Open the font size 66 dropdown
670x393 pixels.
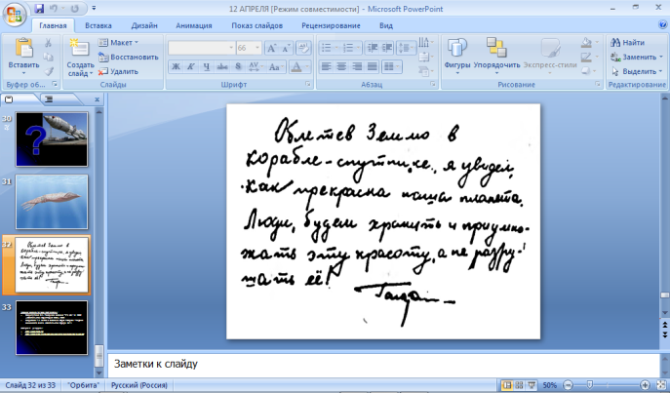(x=257, y=48)
